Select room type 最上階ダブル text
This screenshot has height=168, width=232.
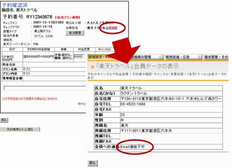tap(43, 31)
